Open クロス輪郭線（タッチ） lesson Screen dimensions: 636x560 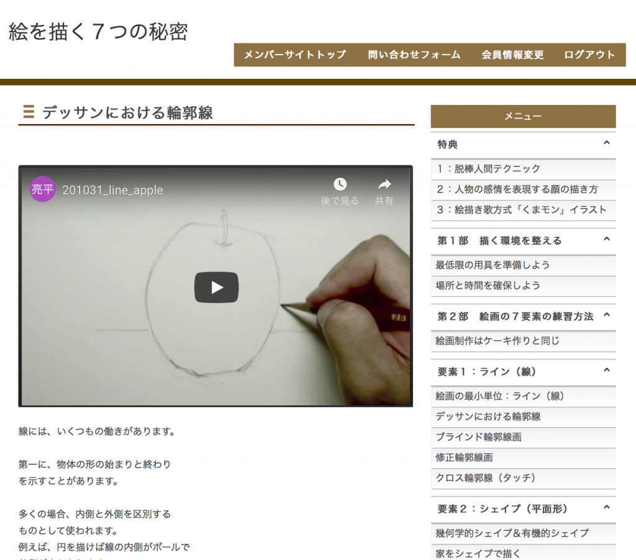523,478
